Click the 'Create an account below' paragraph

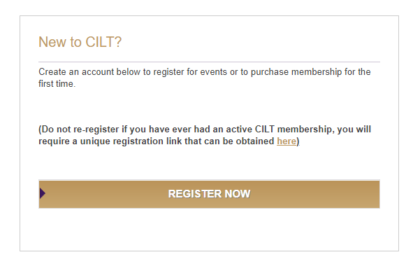coord(205,78)
